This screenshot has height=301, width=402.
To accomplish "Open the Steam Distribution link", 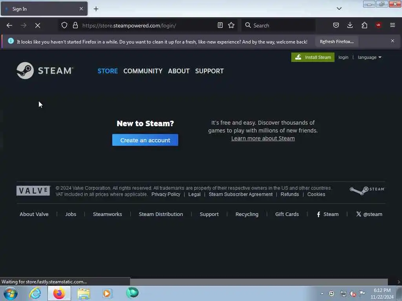I will click(x=161, y=214).
